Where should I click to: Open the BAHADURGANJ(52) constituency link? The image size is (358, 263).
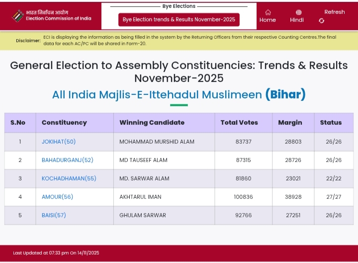tap(68, 160)
